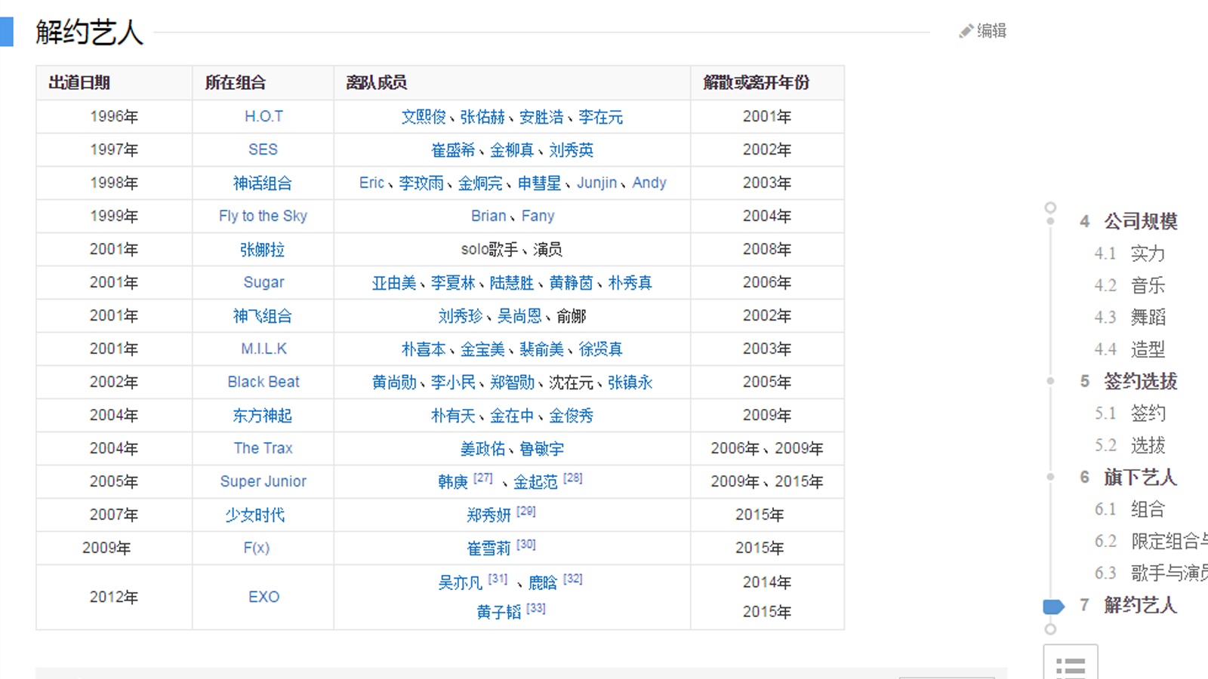
Task: Click member link Brian
Action: tap(488, 217)
